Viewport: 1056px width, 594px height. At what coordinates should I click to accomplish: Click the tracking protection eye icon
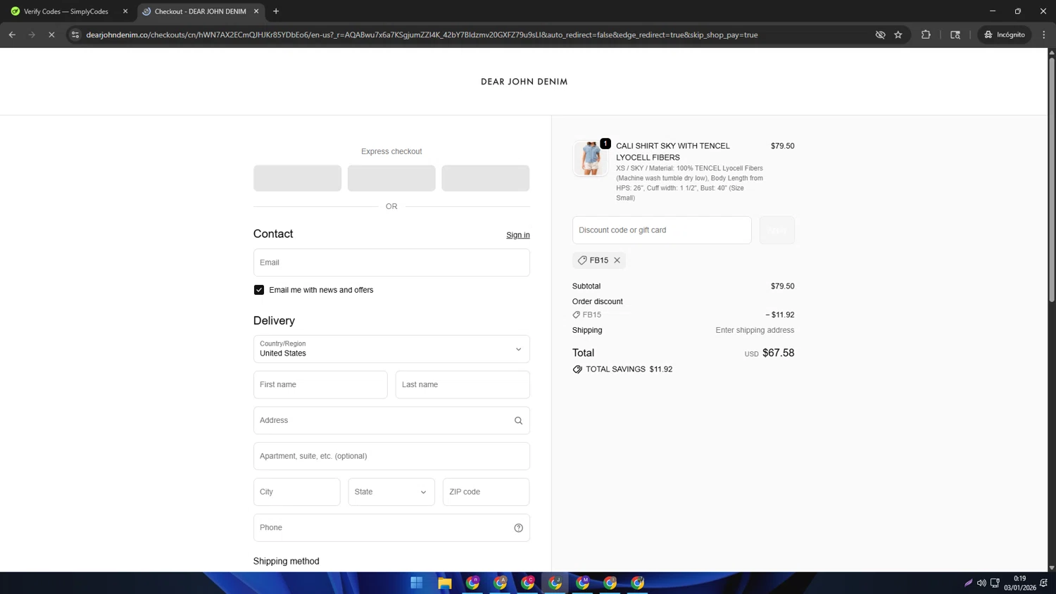(x=880, y=34)
